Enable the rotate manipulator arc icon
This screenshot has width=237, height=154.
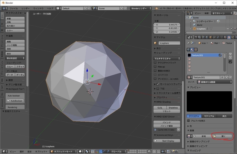[104, 151]
